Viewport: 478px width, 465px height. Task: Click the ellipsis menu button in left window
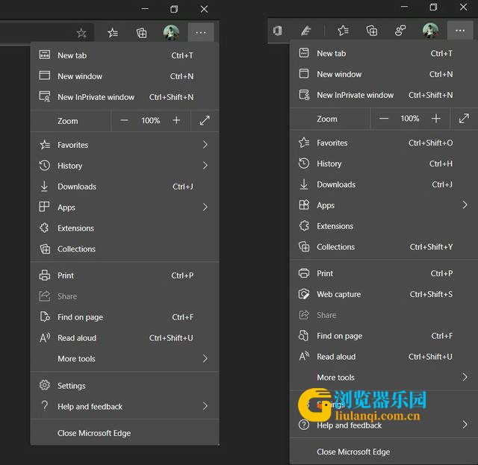(201, 32)
